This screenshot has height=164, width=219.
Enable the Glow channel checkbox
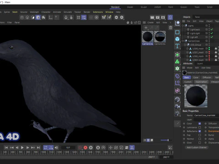click(199, 143)
